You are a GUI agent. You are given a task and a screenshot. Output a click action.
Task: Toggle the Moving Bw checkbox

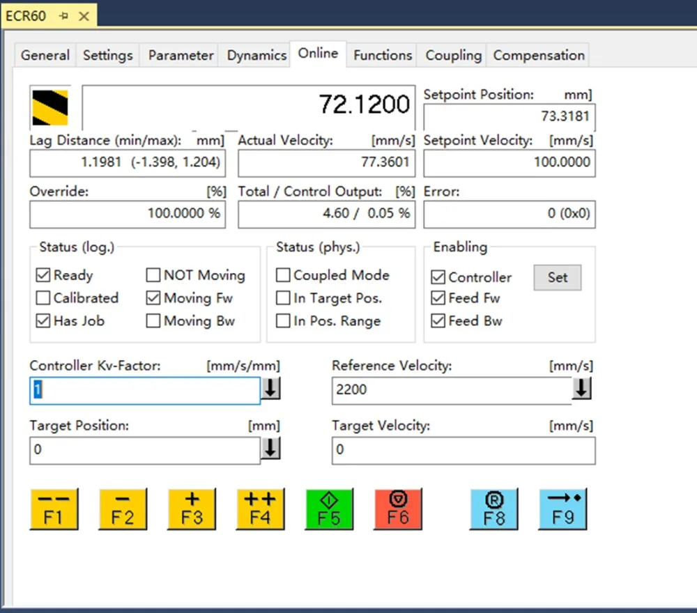153,320
